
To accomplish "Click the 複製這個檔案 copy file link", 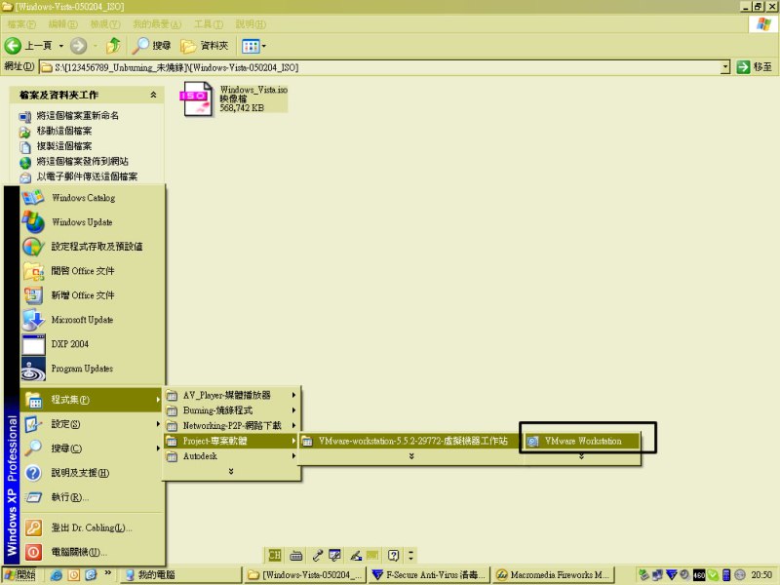I will click(x=64, y=146).
